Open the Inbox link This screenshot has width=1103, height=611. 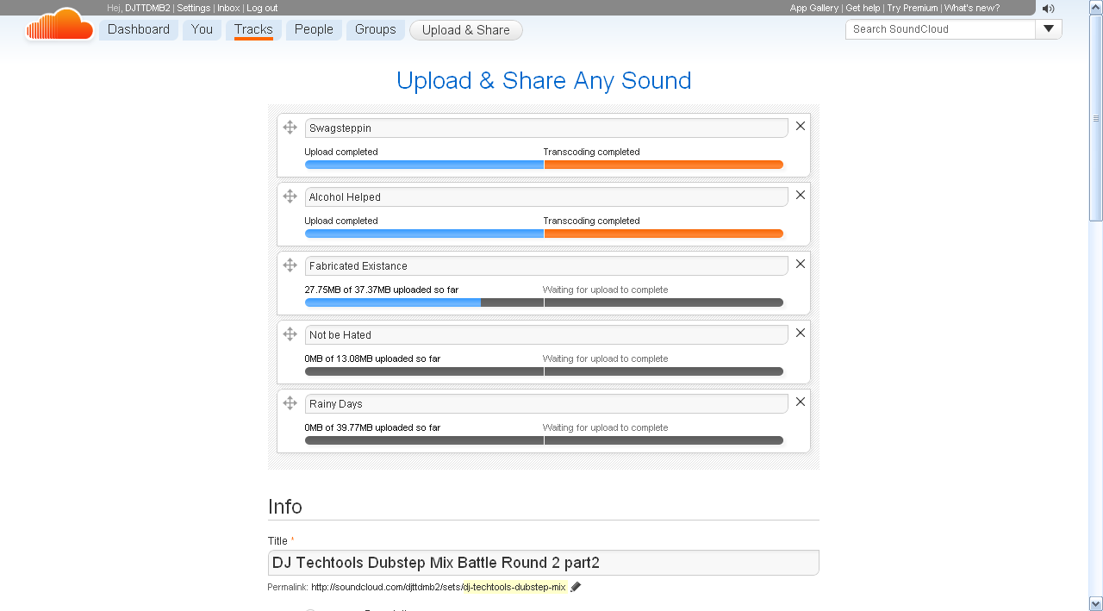[x=228, y=8]
